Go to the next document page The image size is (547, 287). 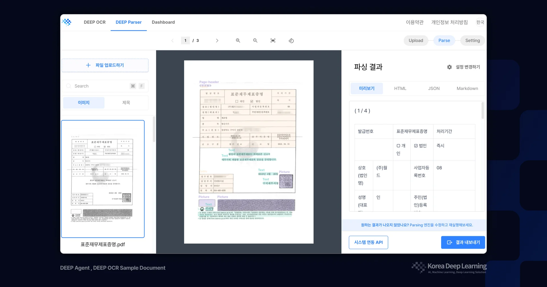pyautogui.click(x=217, y=40)
